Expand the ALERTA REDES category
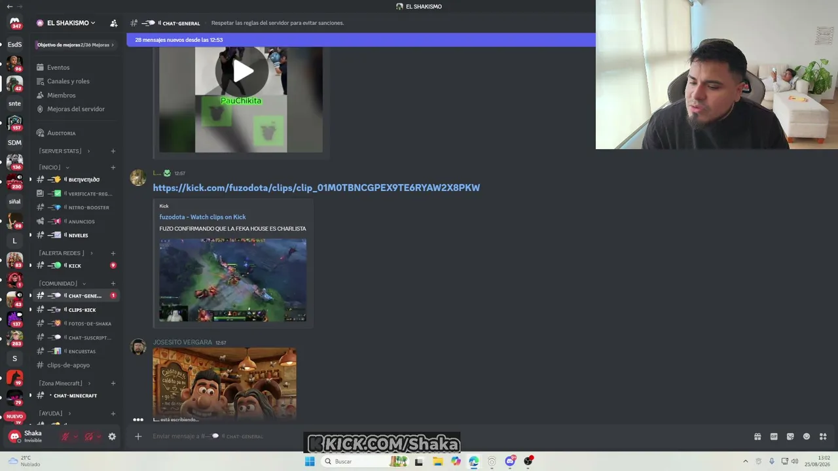Viewport: 838px width, 471px height. click(x=65, y=253)
